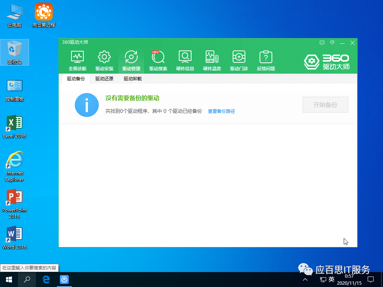Select the 驱动管理 driver management section
Screen dimensions: 383x287
pos(131,61)
